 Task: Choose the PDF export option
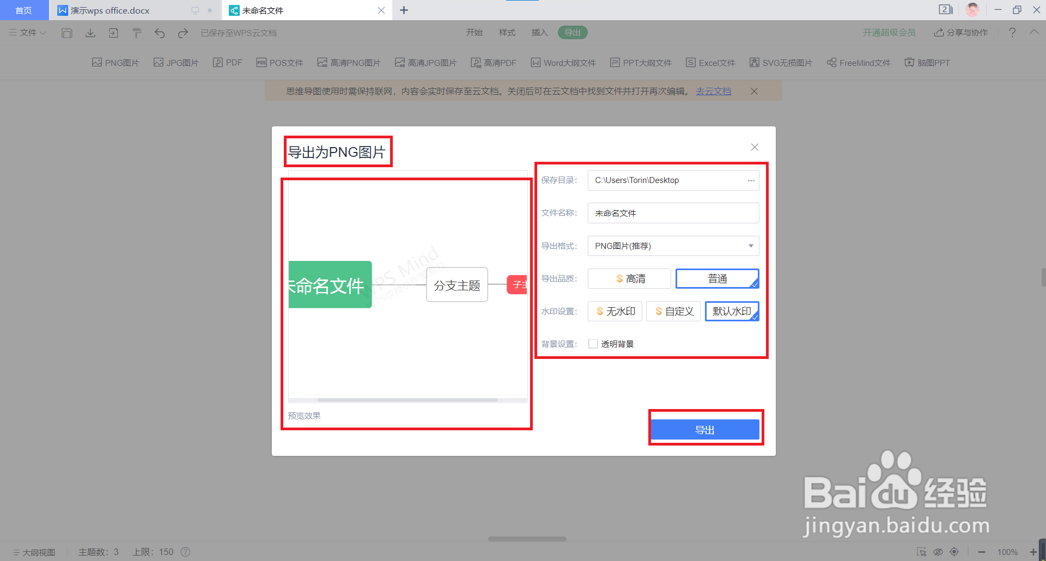pos(228,63)
